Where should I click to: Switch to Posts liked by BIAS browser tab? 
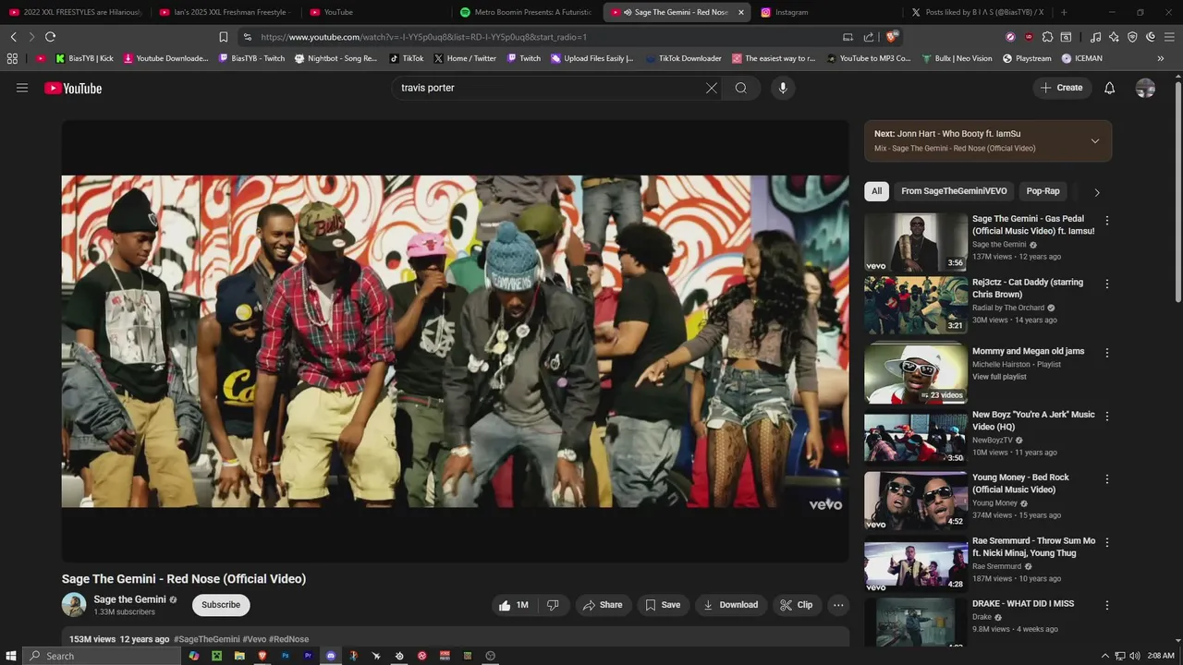click(978, 12)
